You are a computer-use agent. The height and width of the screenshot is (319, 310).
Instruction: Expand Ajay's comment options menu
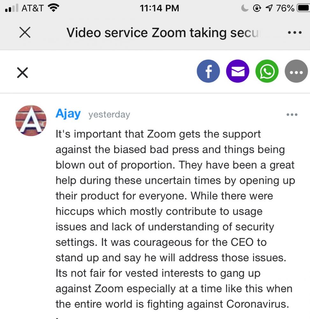(x=292, y=115)
